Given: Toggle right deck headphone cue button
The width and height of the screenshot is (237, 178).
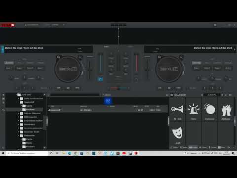Looking at the screenshot, I should tap(136, 80).
